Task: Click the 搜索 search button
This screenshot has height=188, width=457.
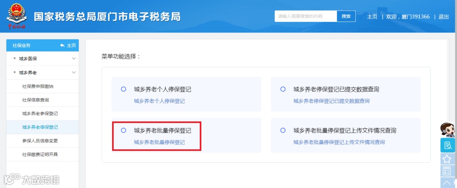Action: [346, 16]
